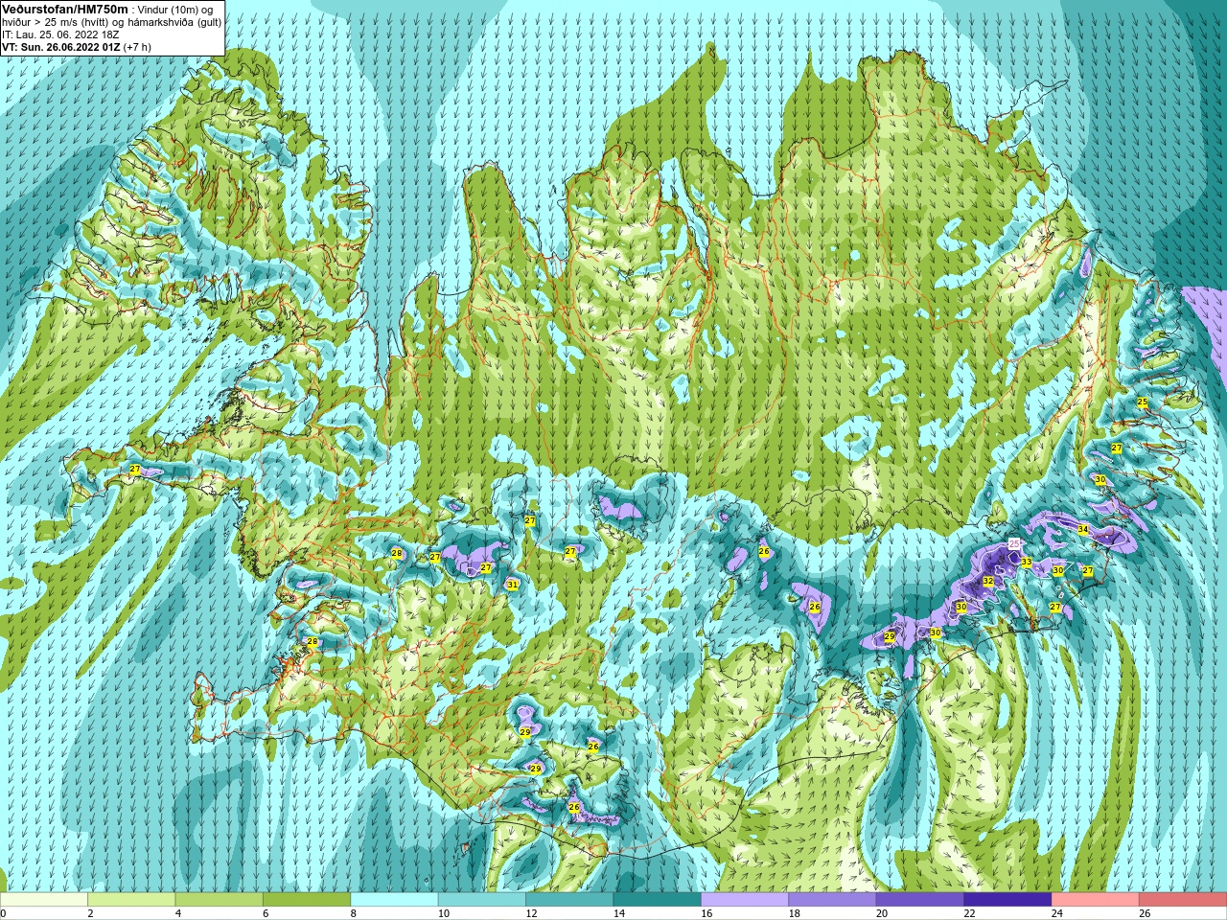Click the 'VT: Sun. 26.06.2022 01Z' line
Viewport: 1227px width, 920px height.
60,47
